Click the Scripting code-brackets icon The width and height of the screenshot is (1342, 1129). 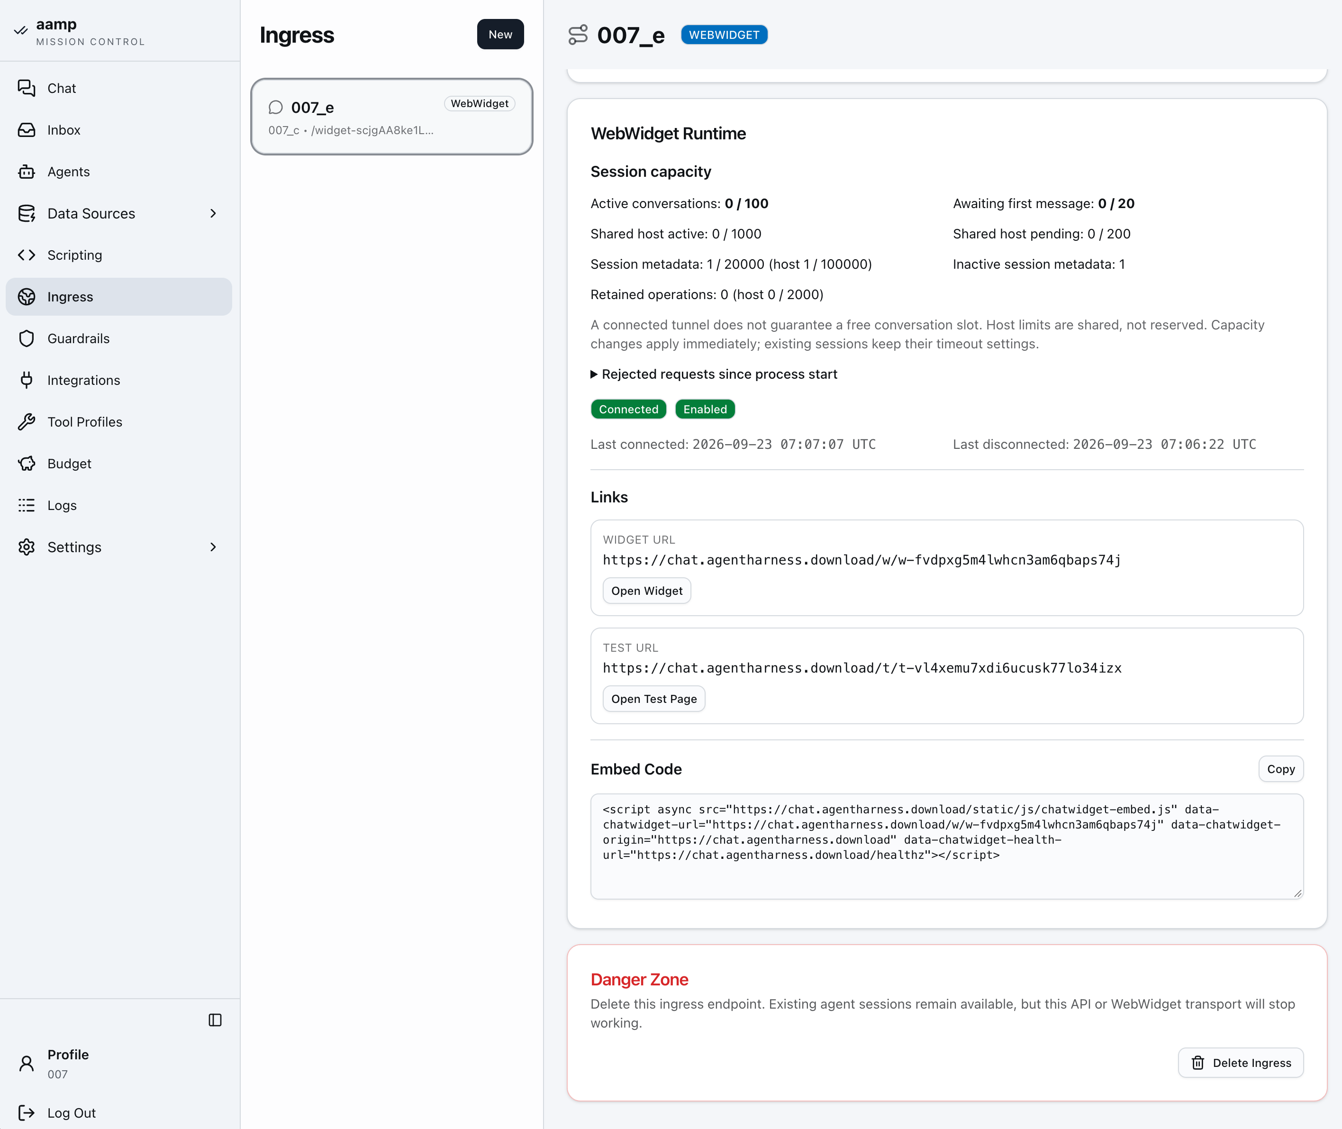coord(26,255)
